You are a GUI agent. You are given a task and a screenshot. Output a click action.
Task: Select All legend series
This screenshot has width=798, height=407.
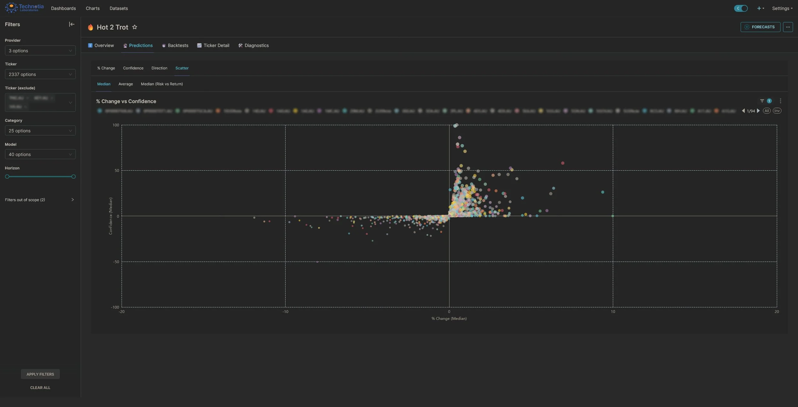click(x=766, y=111)
